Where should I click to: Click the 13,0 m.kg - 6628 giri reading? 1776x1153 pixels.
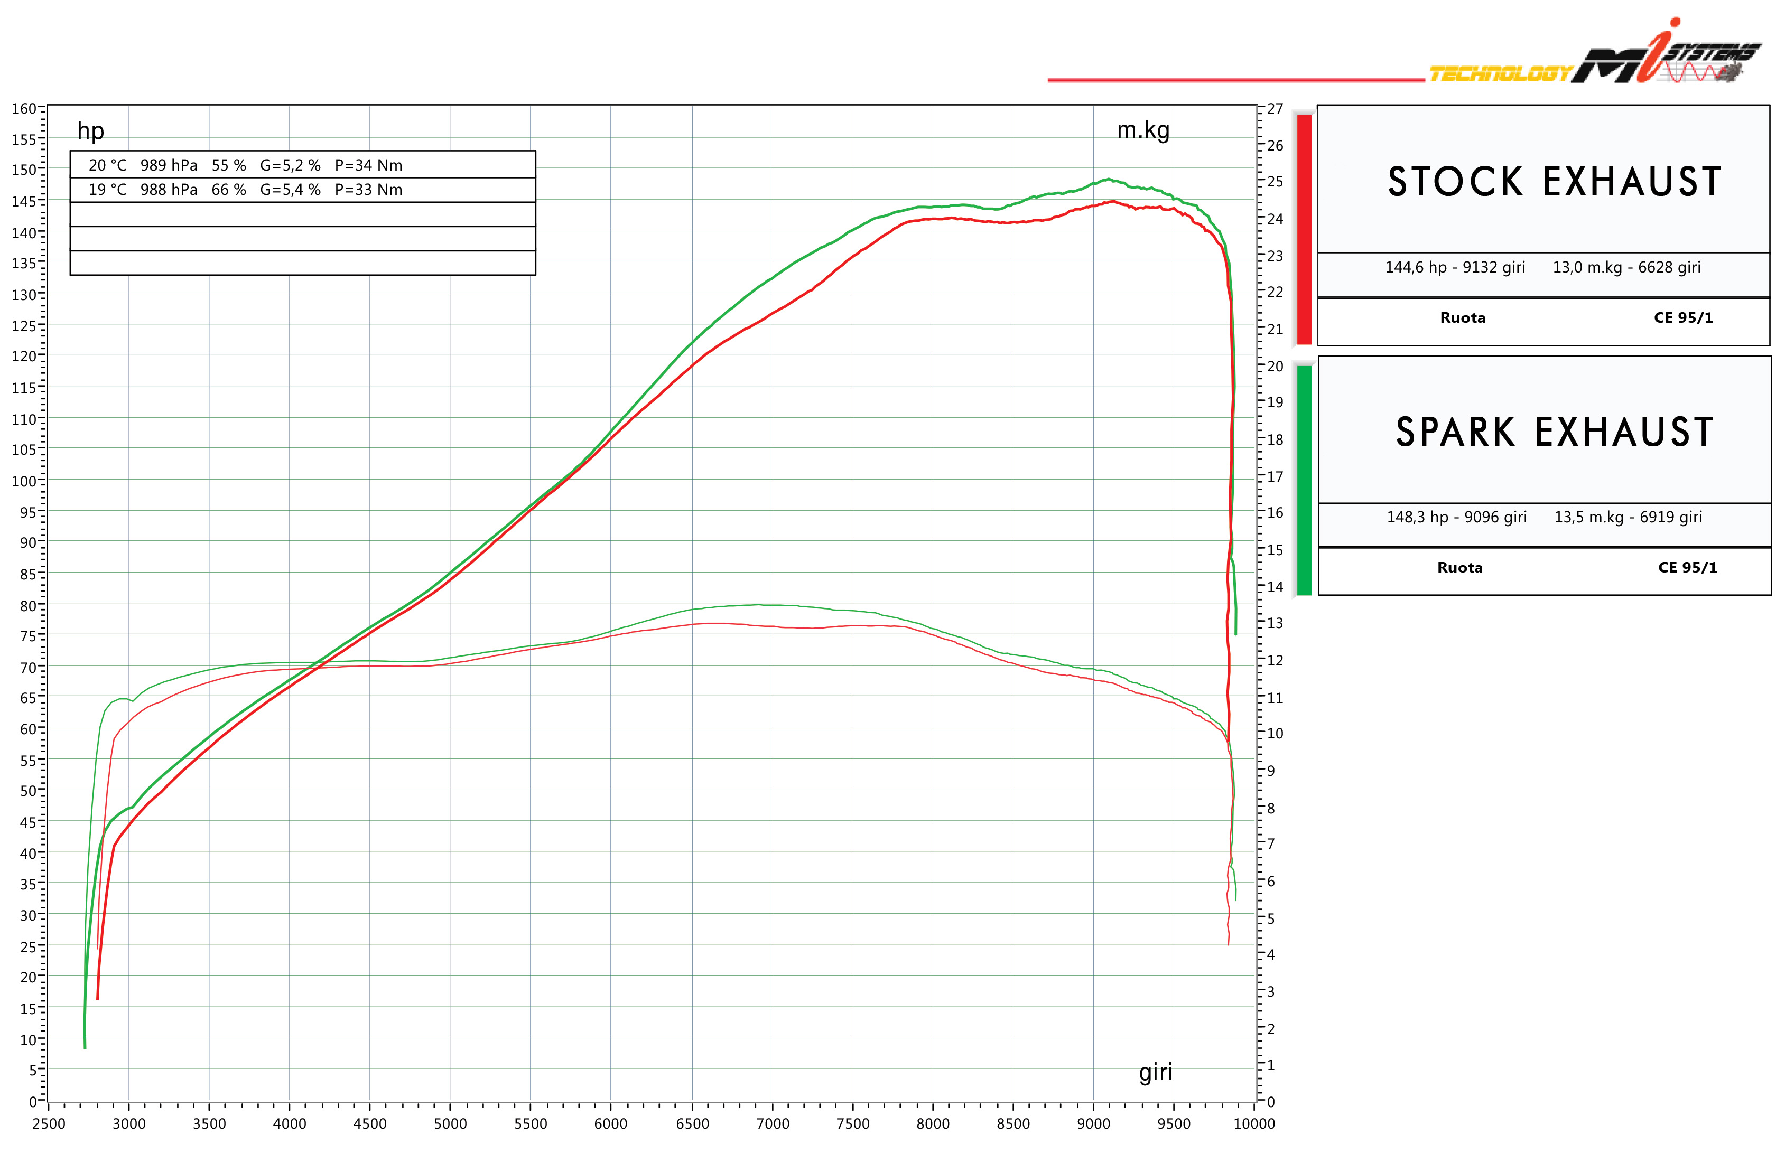(x=1626, y=267)
